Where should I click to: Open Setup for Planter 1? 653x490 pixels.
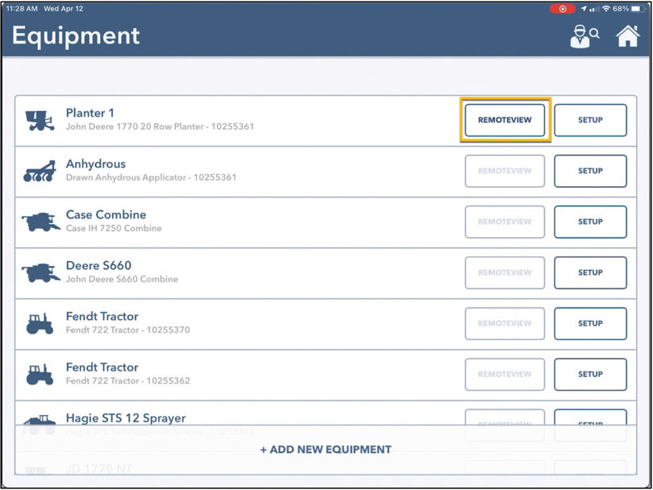pyautogui.click(x=590, y=120)
